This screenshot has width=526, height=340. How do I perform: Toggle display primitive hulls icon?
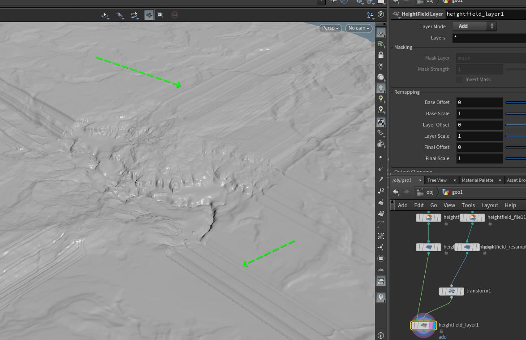tap(381, 224)
